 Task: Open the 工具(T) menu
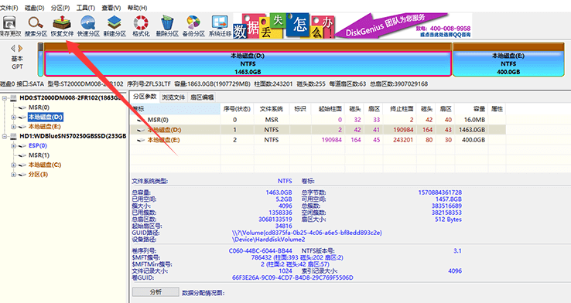pos(86,8)
